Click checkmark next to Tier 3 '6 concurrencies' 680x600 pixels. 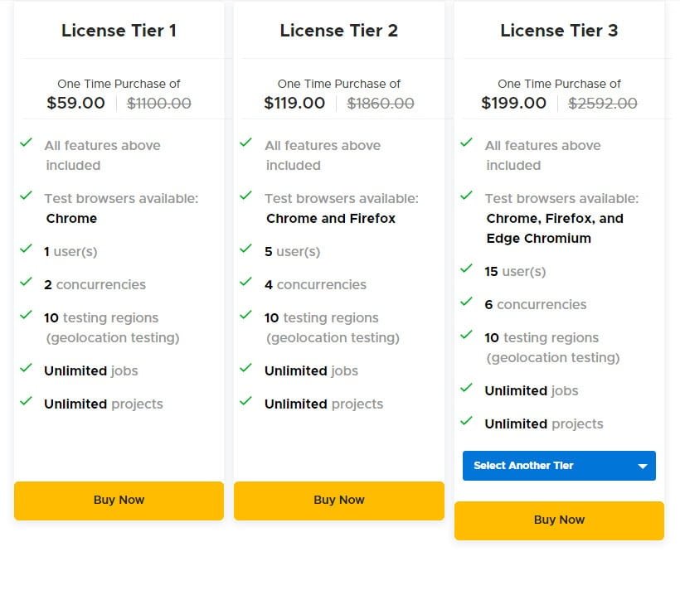467,302
